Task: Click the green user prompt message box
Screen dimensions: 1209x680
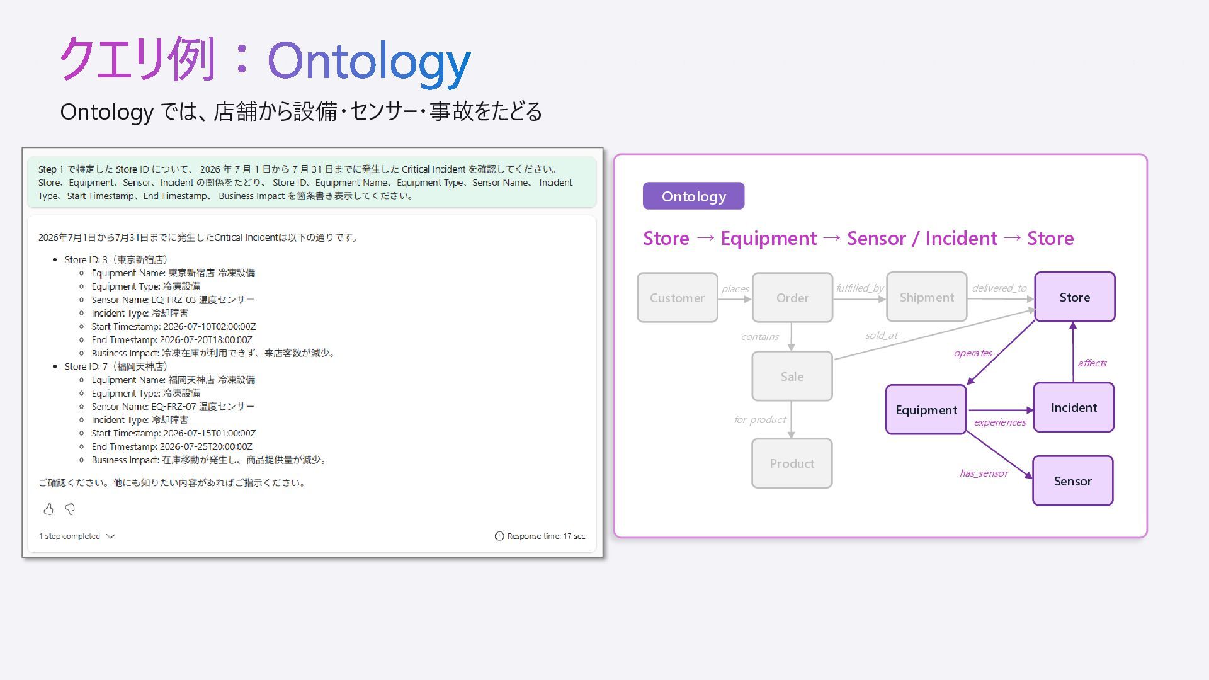Action: [x=311, y=182]
